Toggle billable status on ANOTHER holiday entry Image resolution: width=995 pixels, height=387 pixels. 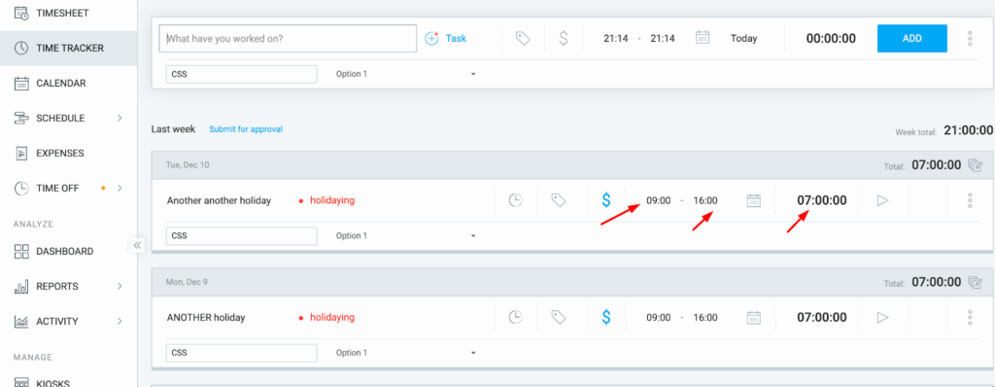point(606,317)
